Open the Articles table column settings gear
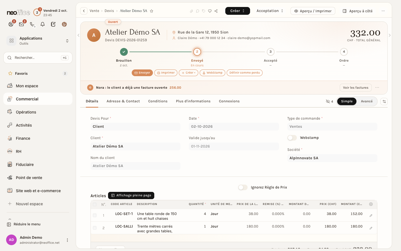The width and height of the screenshot is (401, 251). point(371,204)
